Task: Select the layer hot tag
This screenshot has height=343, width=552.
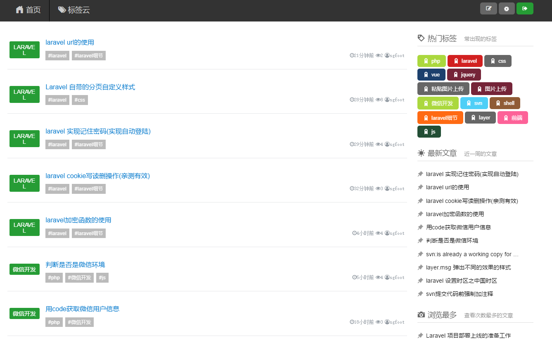Action: (480, 117)
